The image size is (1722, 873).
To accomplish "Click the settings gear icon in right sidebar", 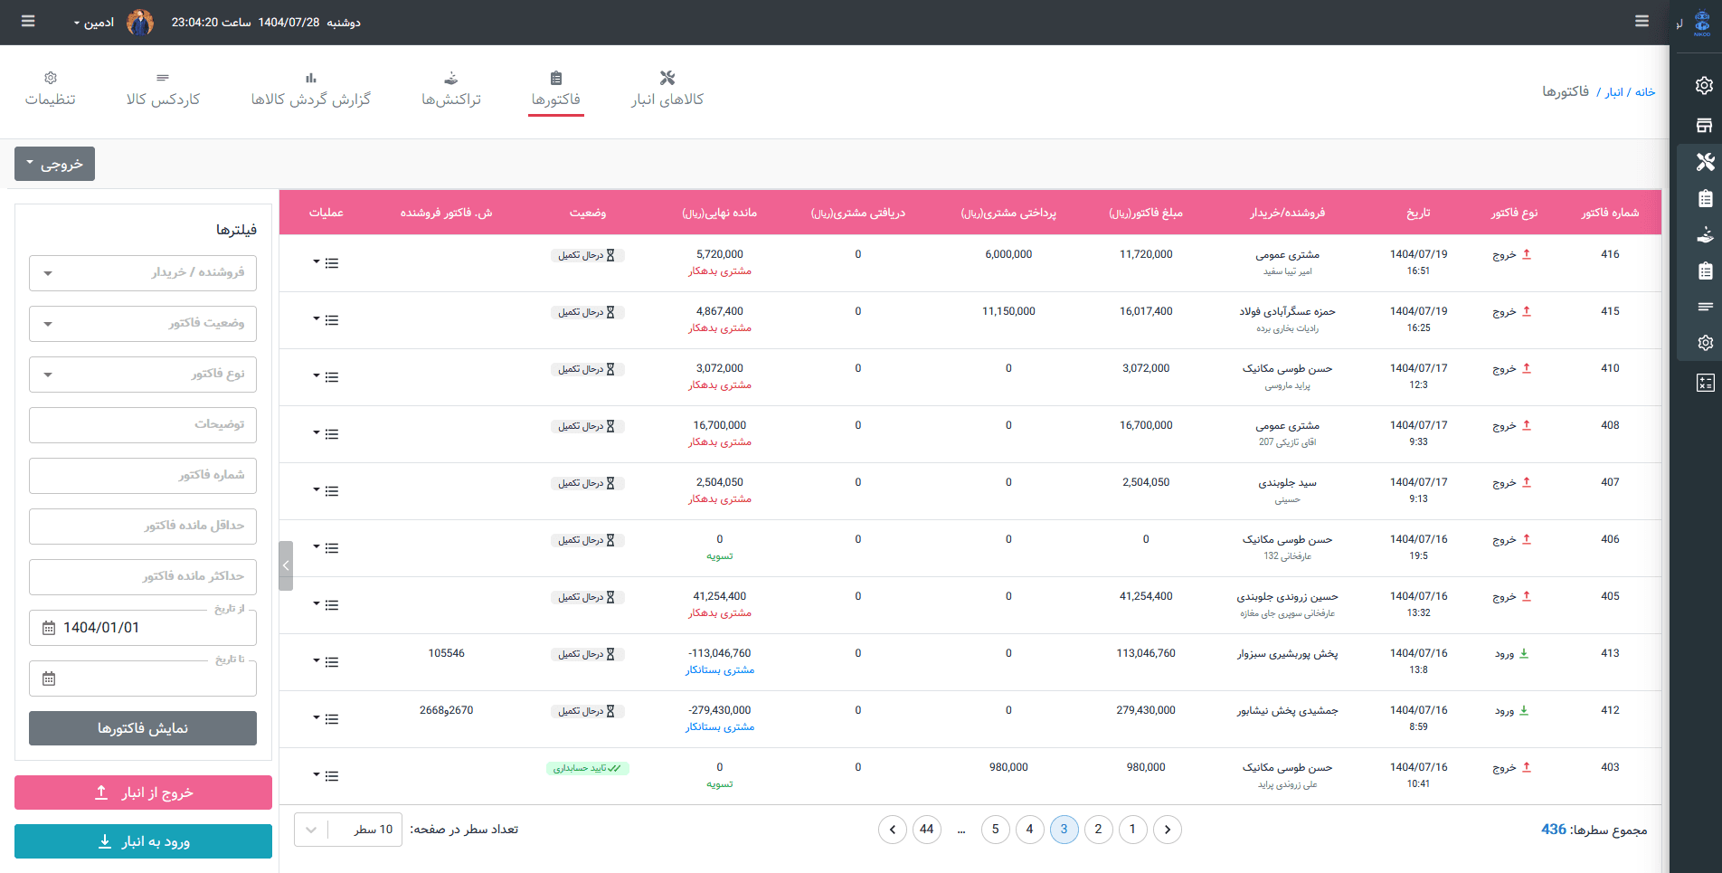I will (1704, 86).
